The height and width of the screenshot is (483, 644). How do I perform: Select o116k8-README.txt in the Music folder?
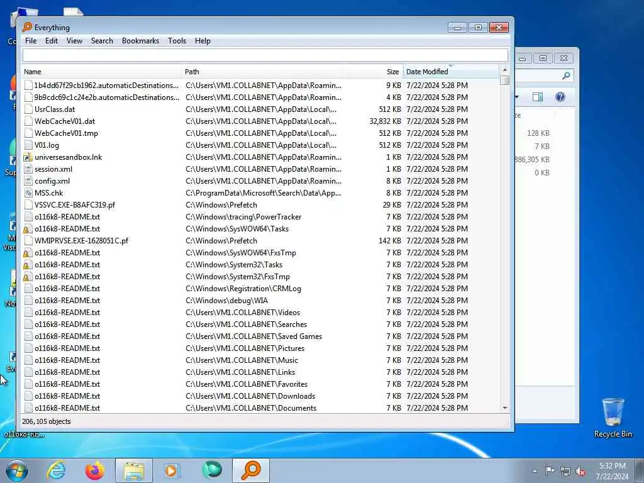point(67,360)
